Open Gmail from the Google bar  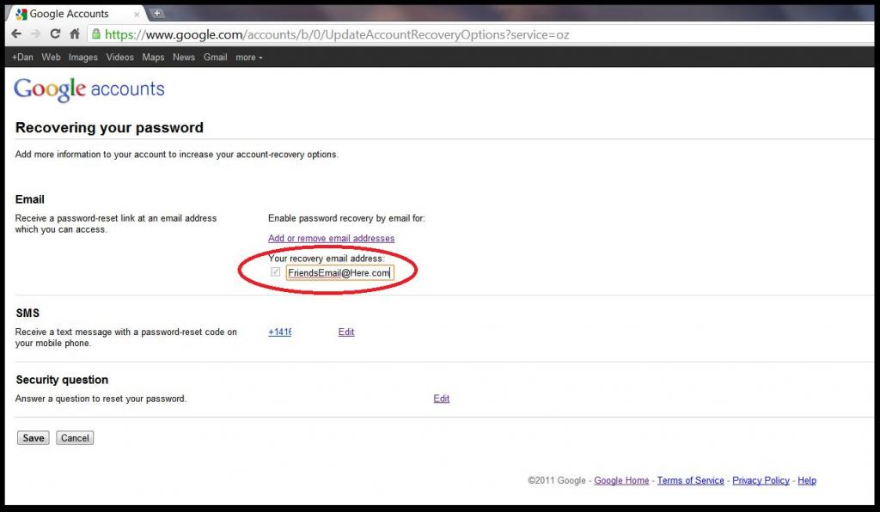coord(216,58)
